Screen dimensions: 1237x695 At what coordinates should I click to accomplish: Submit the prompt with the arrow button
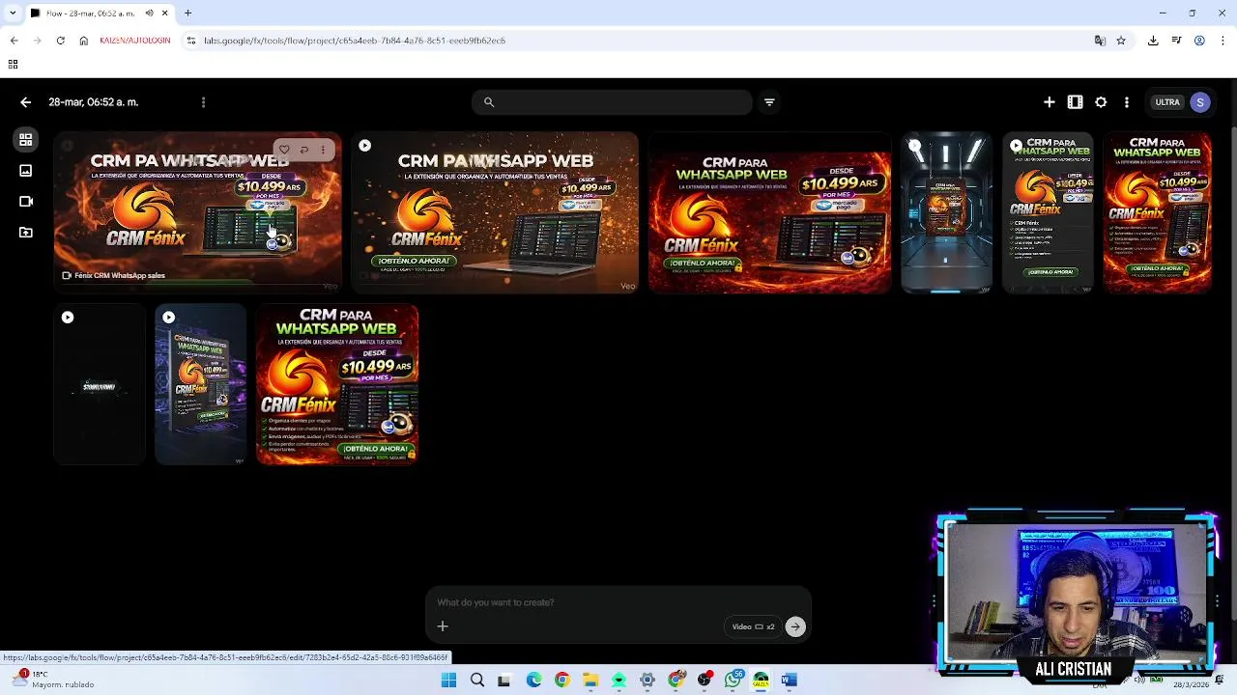tap(795, 626)
